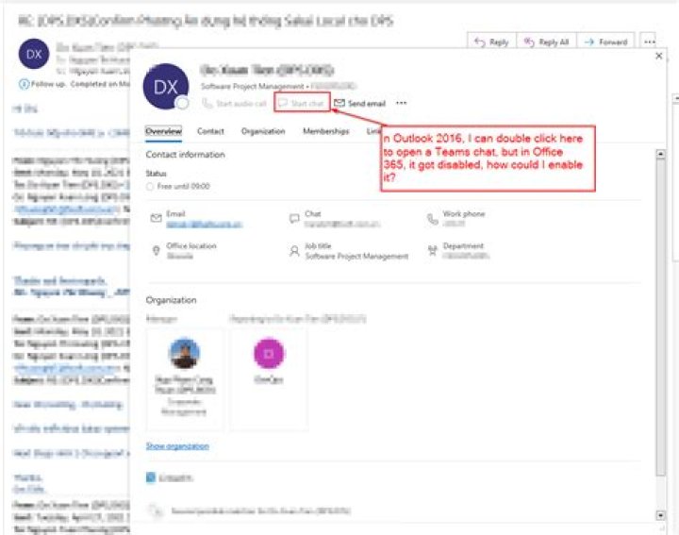This screenshot has width=679, height=535.
Task: Click the Chat address value
Action: (341, 225)
